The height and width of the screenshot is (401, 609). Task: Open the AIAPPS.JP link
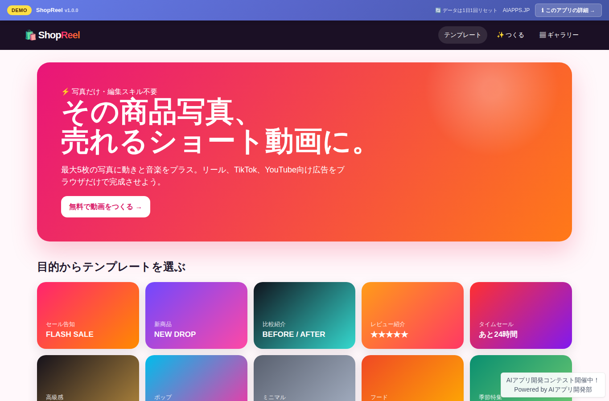click(516, 10)
